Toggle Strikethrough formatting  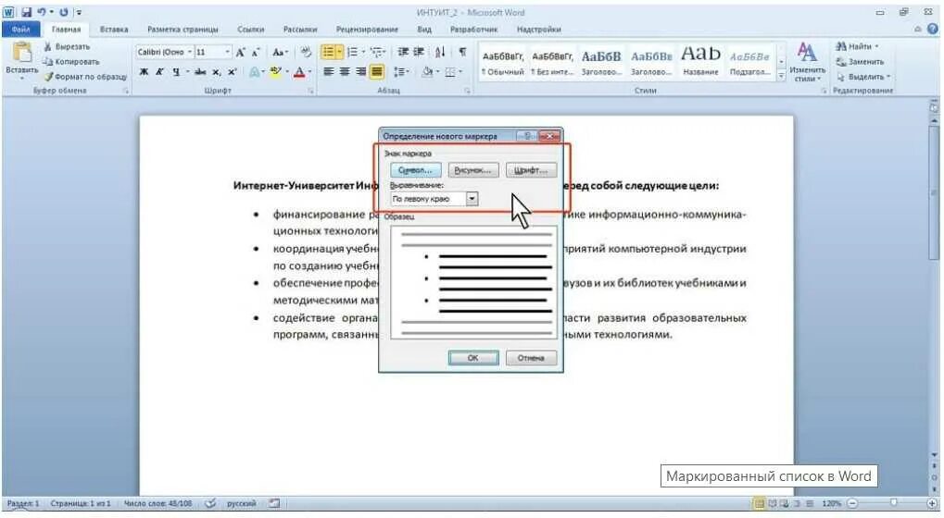[200, 71]
